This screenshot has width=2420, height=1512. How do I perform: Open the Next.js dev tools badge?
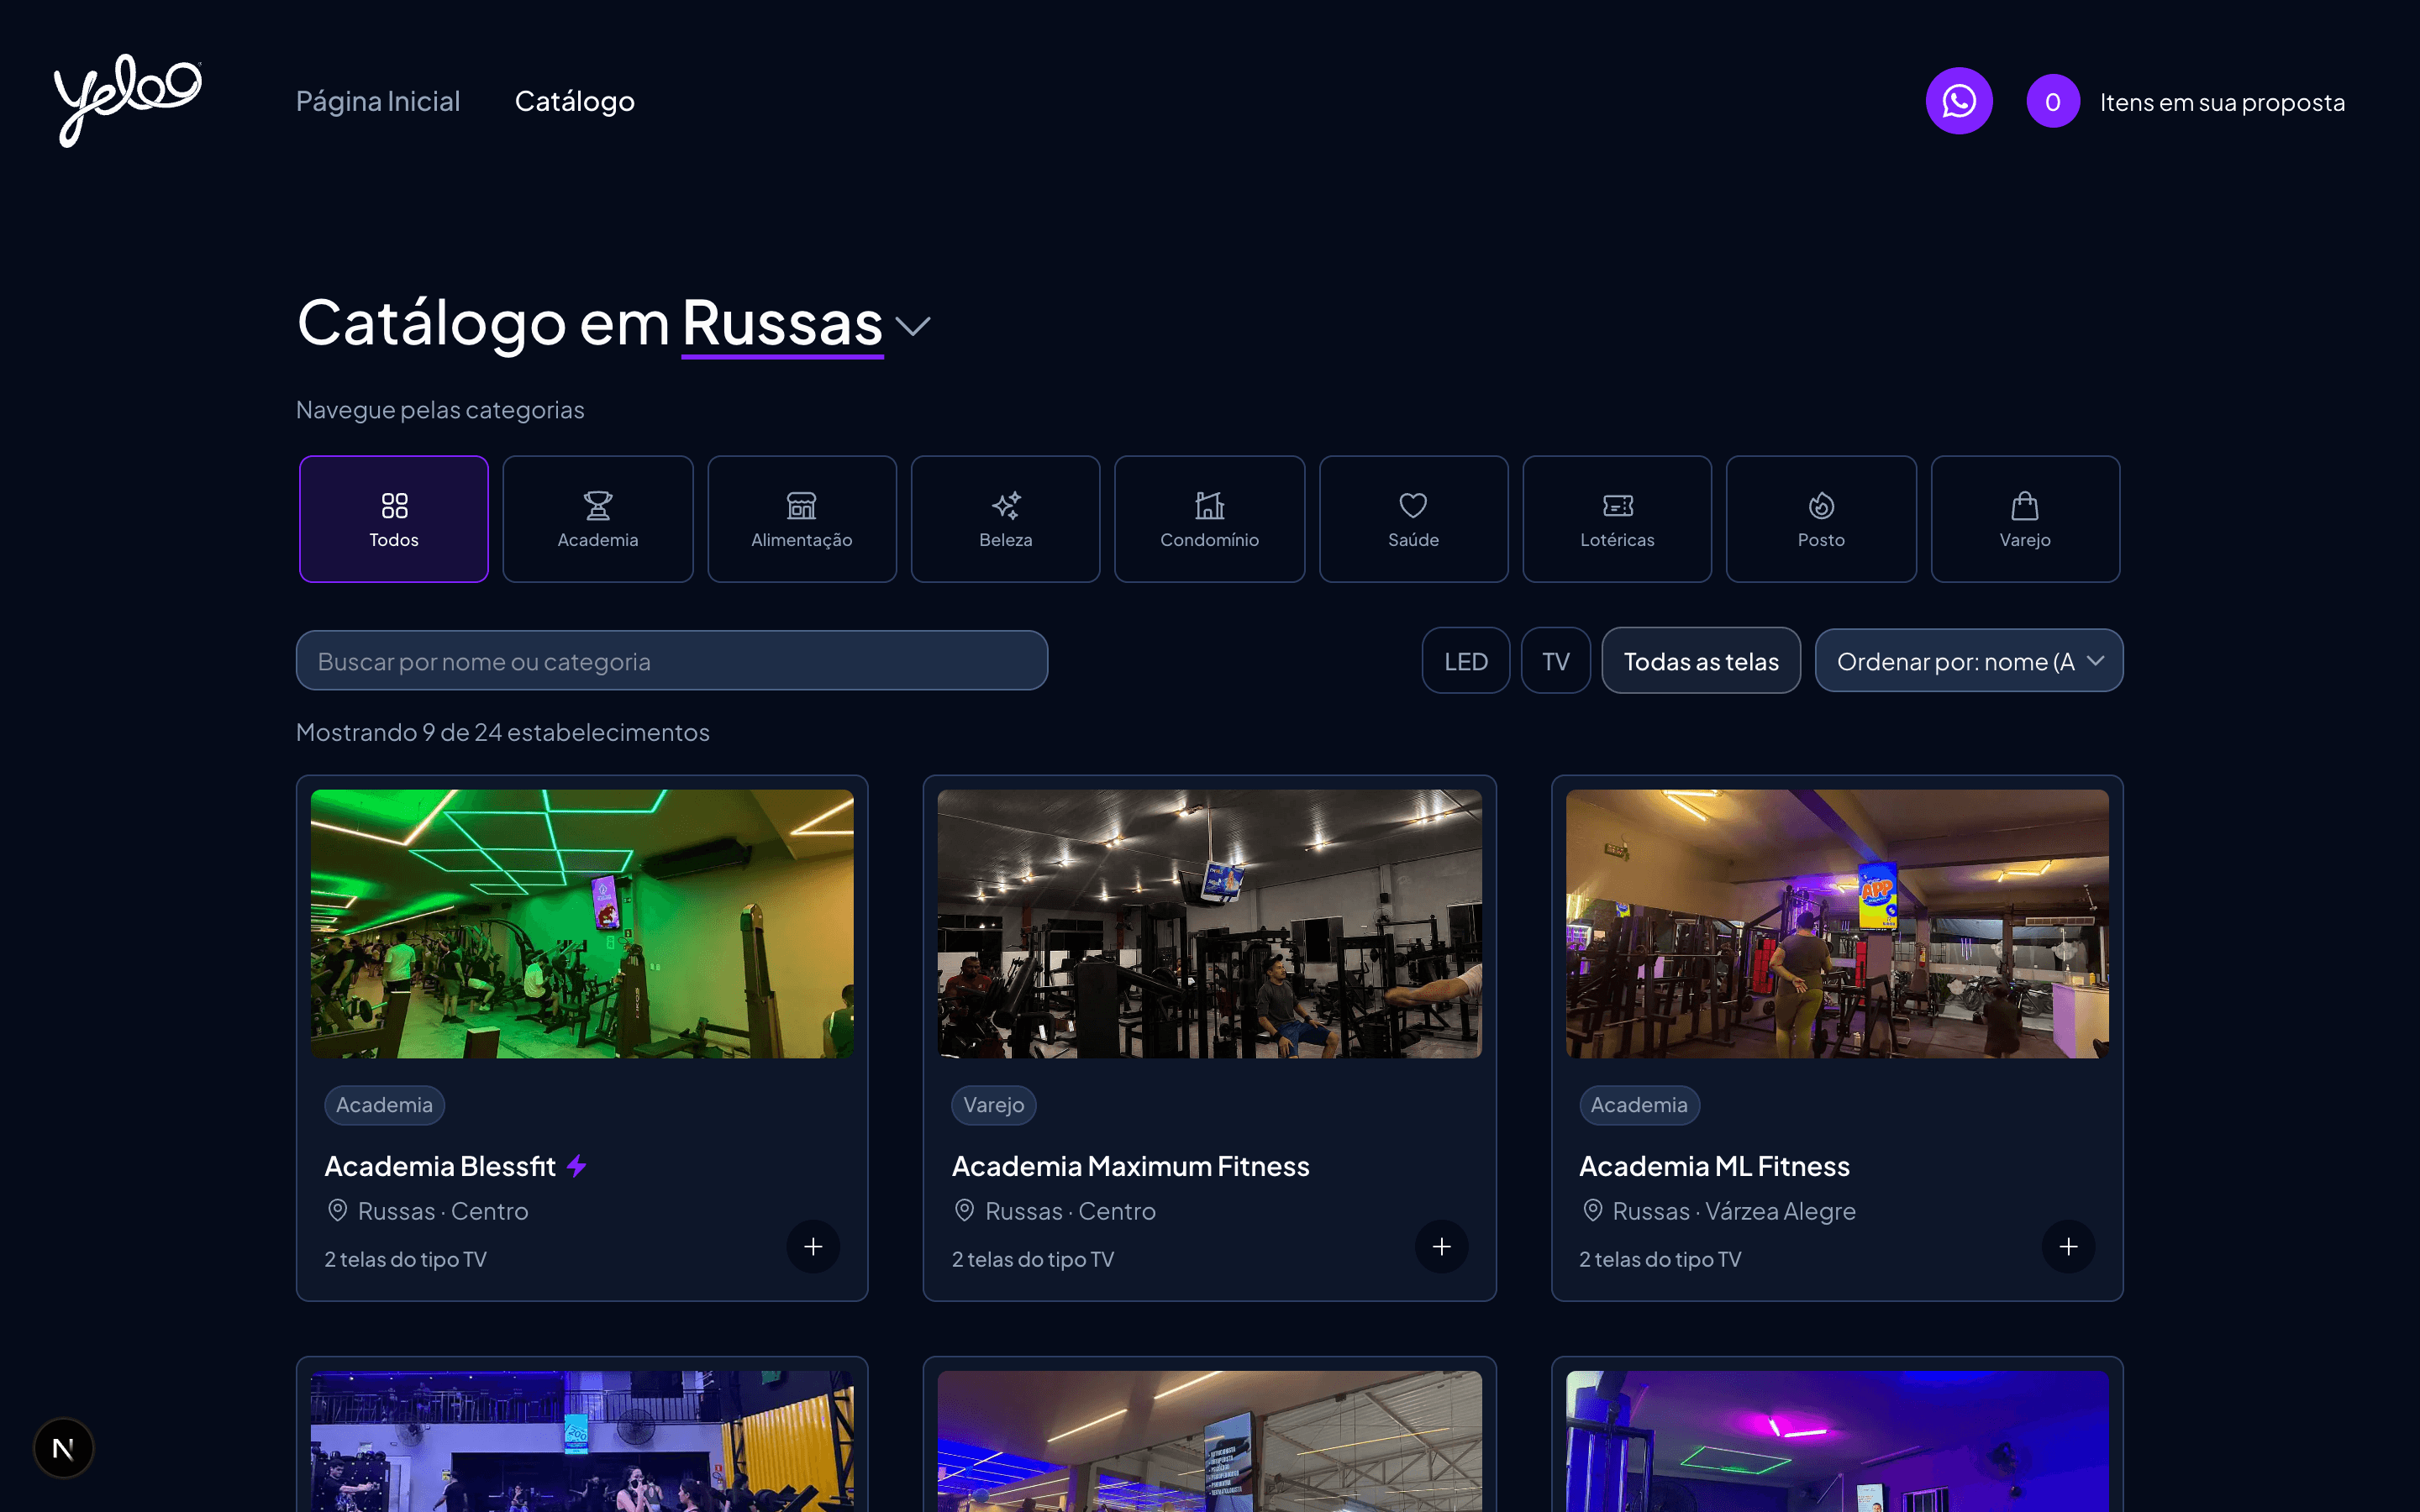tap(63, 1447)
